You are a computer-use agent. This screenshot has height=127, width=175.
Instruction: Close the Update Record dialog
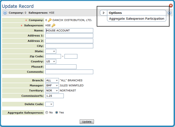click(171, 6)
